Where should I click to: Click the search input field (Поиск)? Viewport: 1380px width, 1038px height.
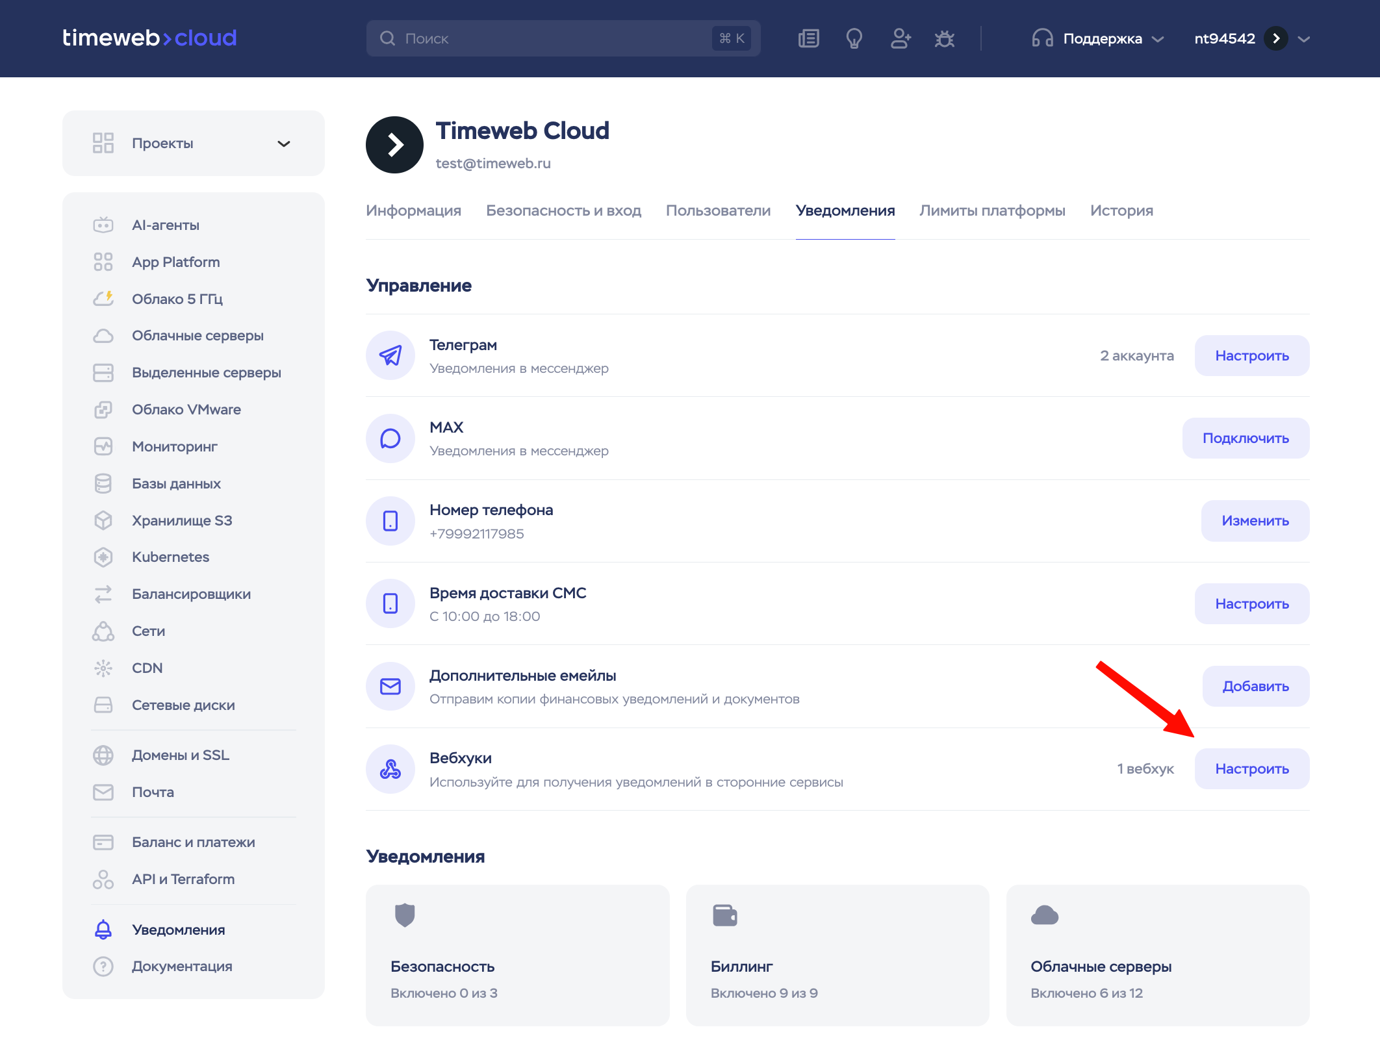[x=552, y=38]
